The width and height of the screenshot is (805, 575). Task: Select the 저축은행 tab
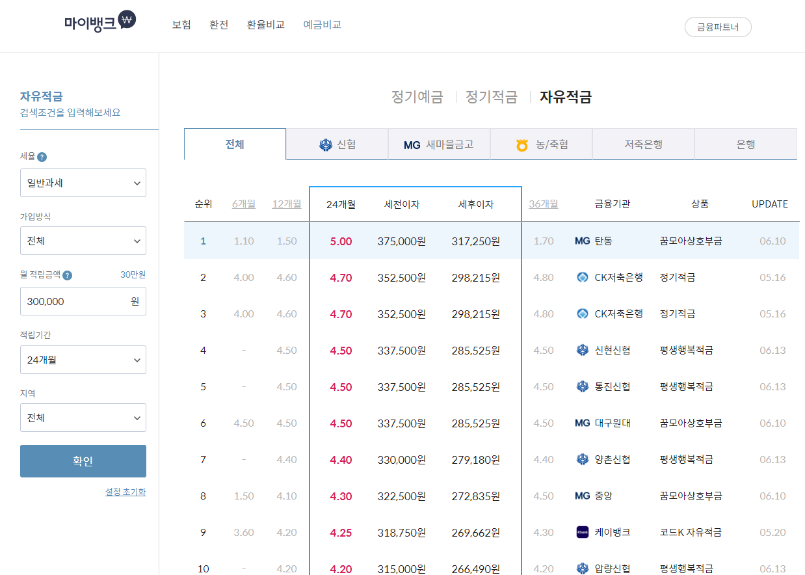[x=643, y=144]
